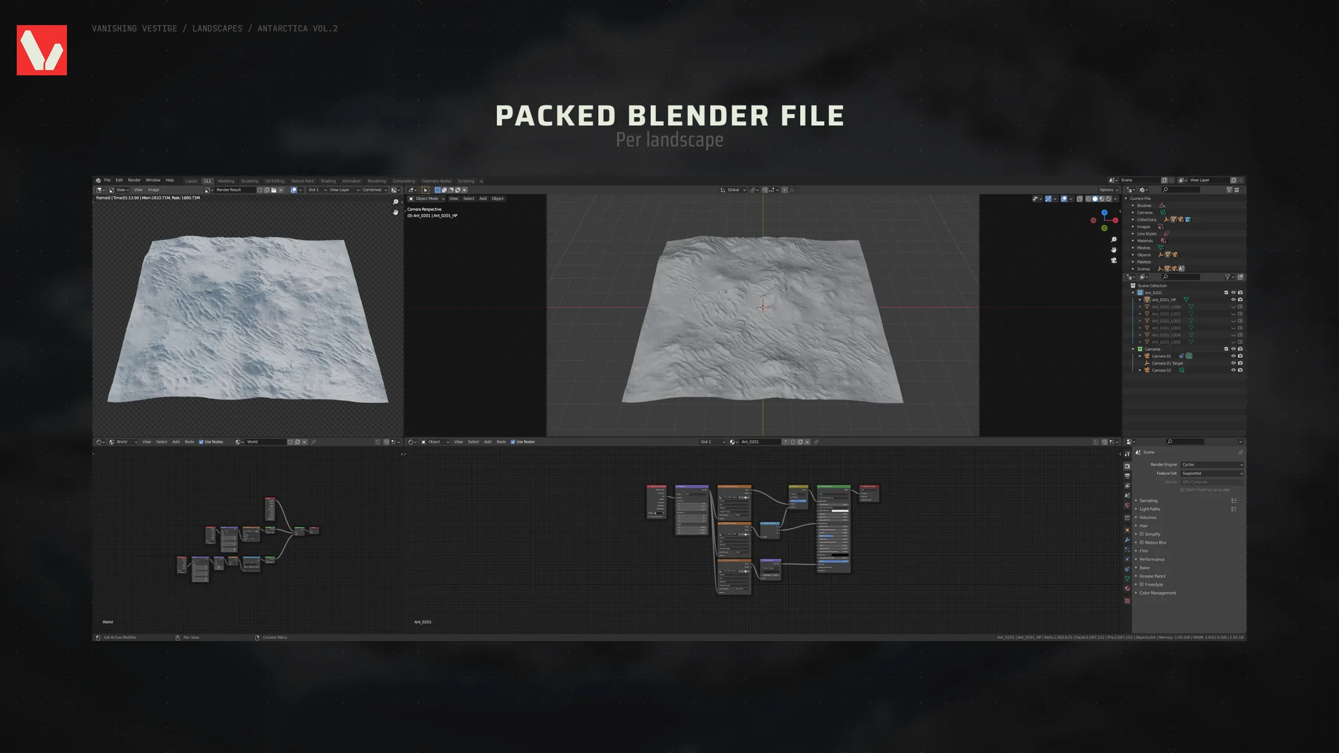Click the viewport Options button

click(x=1108, y=190)
